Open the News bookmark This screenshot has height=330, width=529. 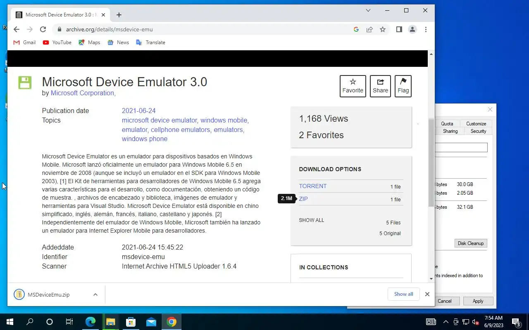[118, 42]
